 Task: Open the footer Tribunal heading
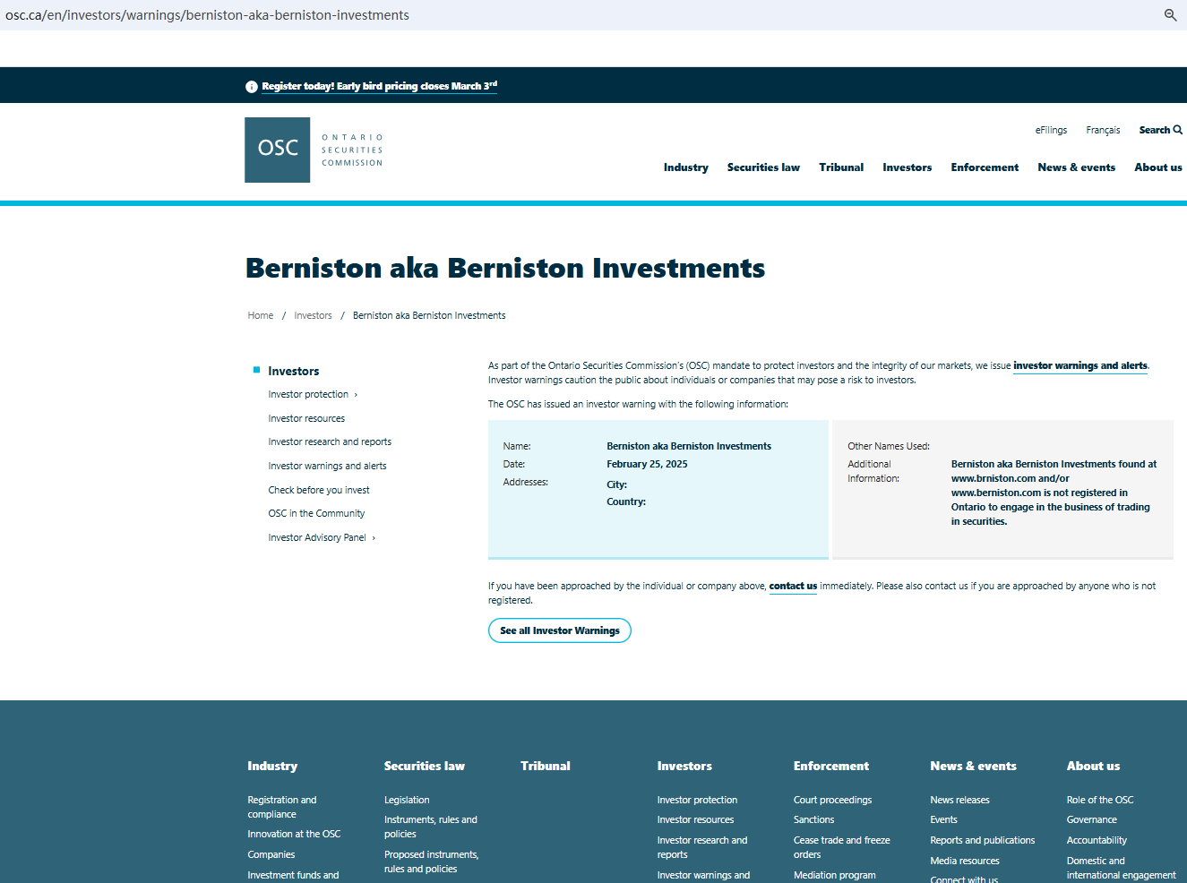[546, 766]
